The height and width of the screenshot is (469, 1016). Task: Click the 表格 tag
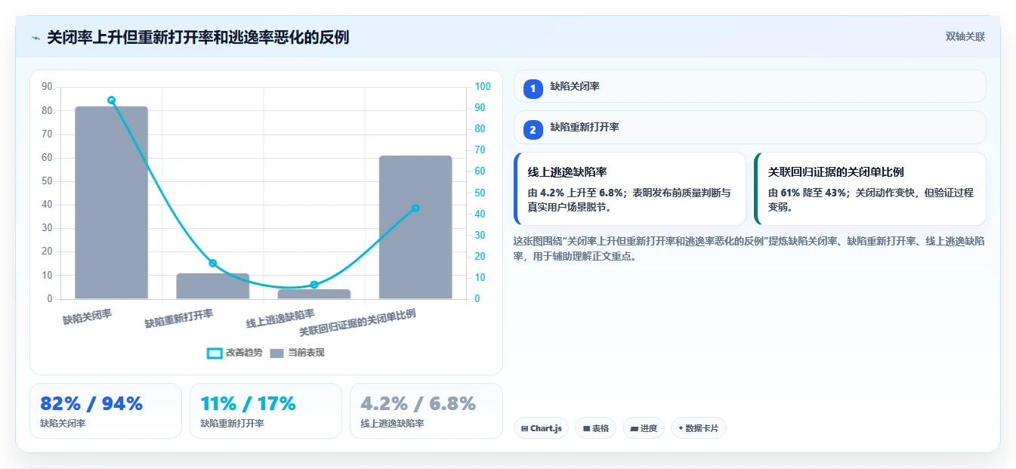tap(596, 428)
